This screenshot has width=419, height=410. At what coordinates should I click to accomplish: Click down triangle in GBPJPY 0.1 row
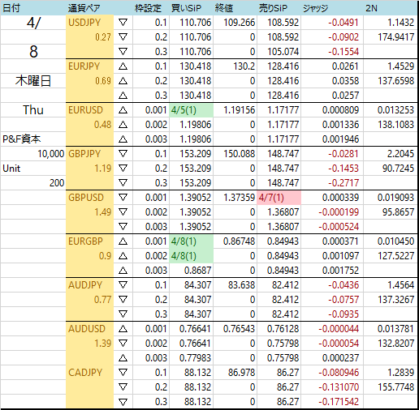point(123,154)
